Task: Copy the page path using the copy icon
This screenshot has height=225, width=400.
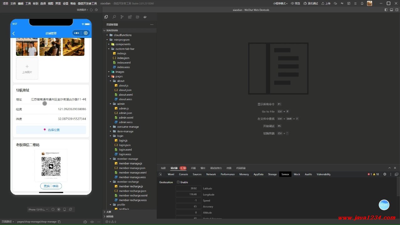Action: tap(59, 222)
